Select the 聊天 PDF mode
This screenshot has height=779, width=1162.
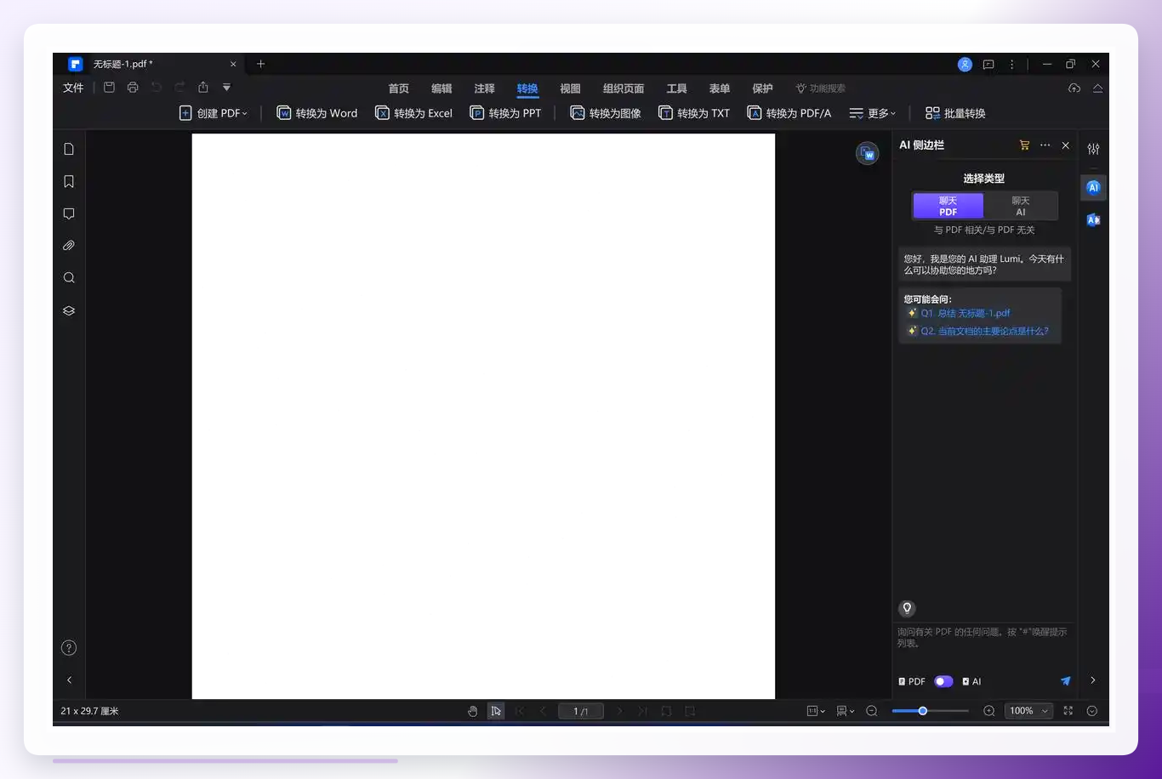click(948, 206)
